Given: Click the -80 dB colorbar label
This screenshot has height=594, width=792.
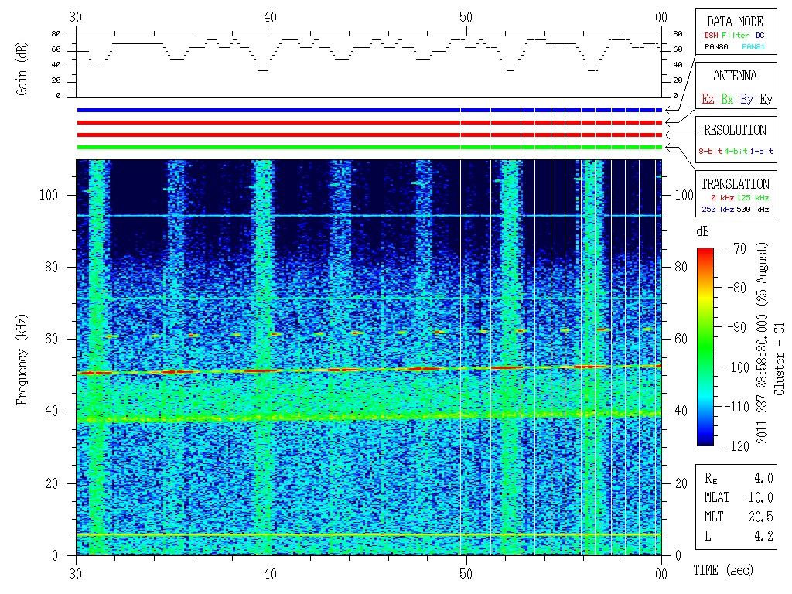Looking at the screenshot, I should (x=737, y=288).
